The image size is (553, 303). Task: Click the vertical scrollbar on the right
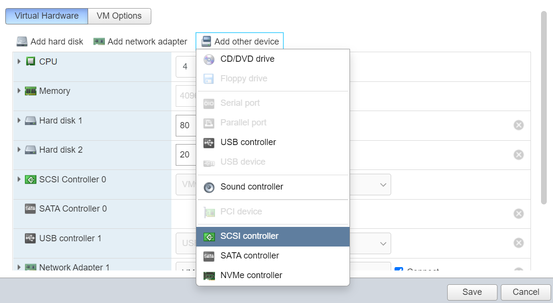(543, 108)
